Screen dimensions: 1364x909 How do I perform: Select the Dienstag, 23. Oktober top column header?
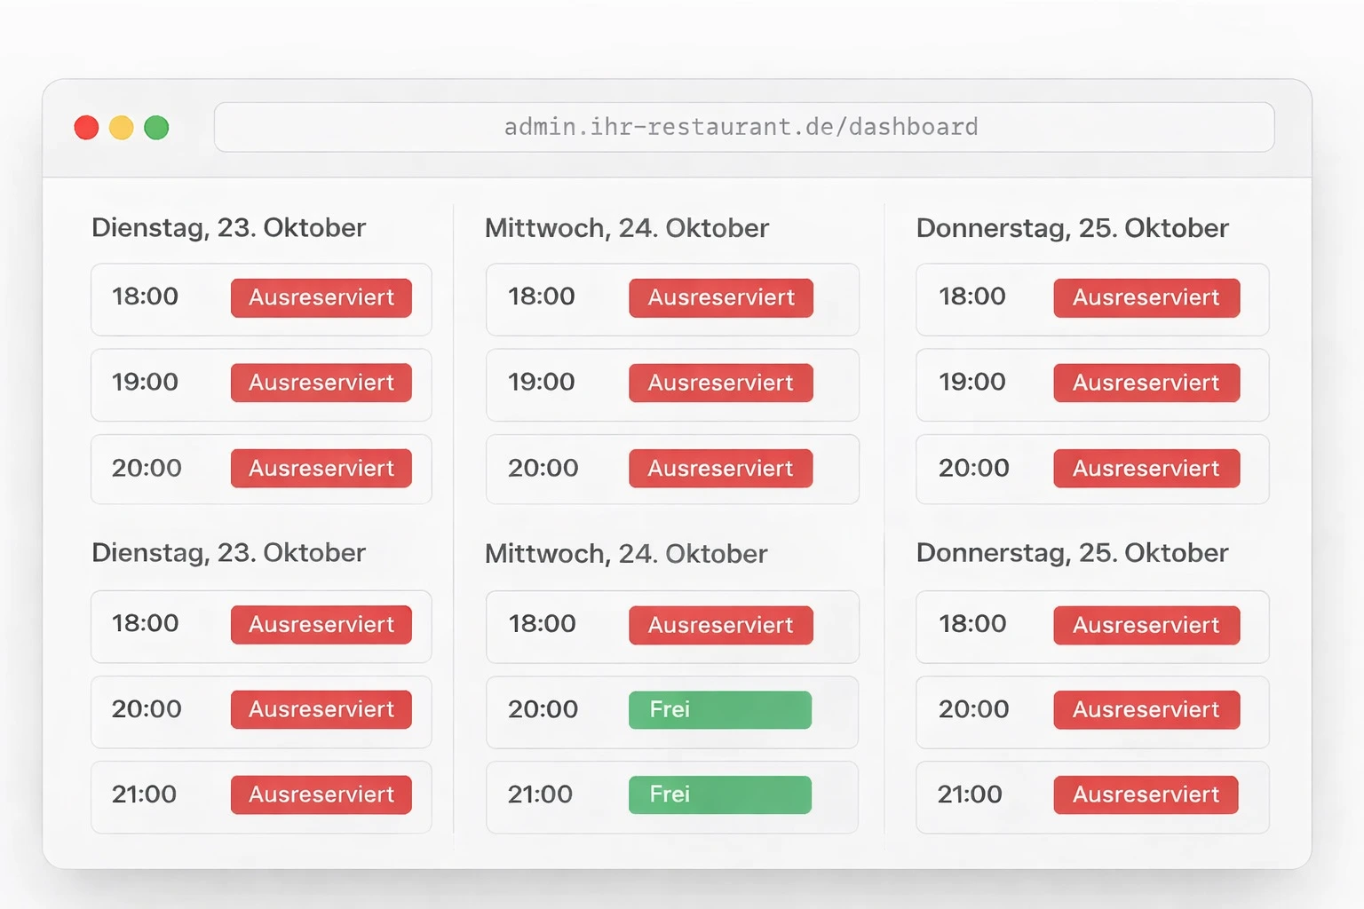click(227, 228)
